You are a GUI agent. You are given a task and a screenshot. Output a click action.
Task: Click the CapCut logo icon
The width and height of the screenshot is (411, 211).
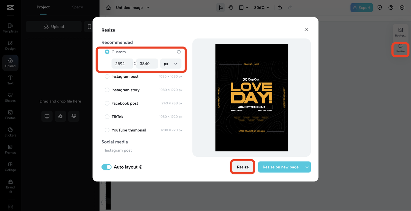point(10,8)
